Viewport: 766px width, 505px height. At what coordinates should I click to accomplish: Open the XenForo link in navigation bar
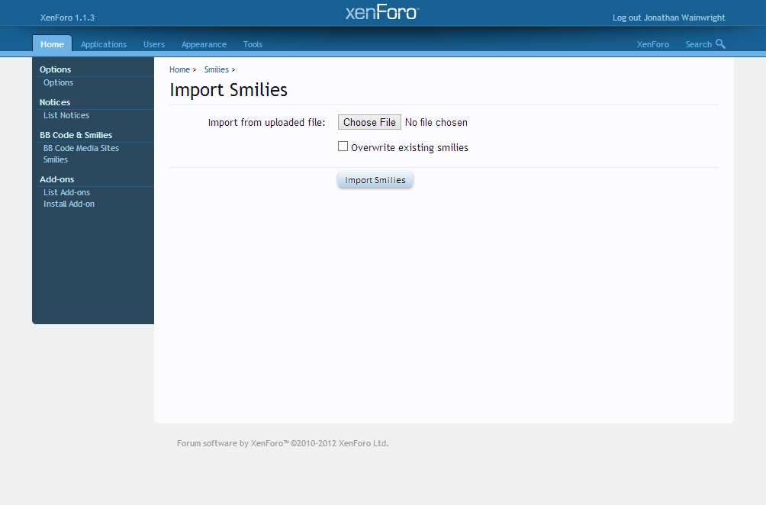tap(652, 44)
